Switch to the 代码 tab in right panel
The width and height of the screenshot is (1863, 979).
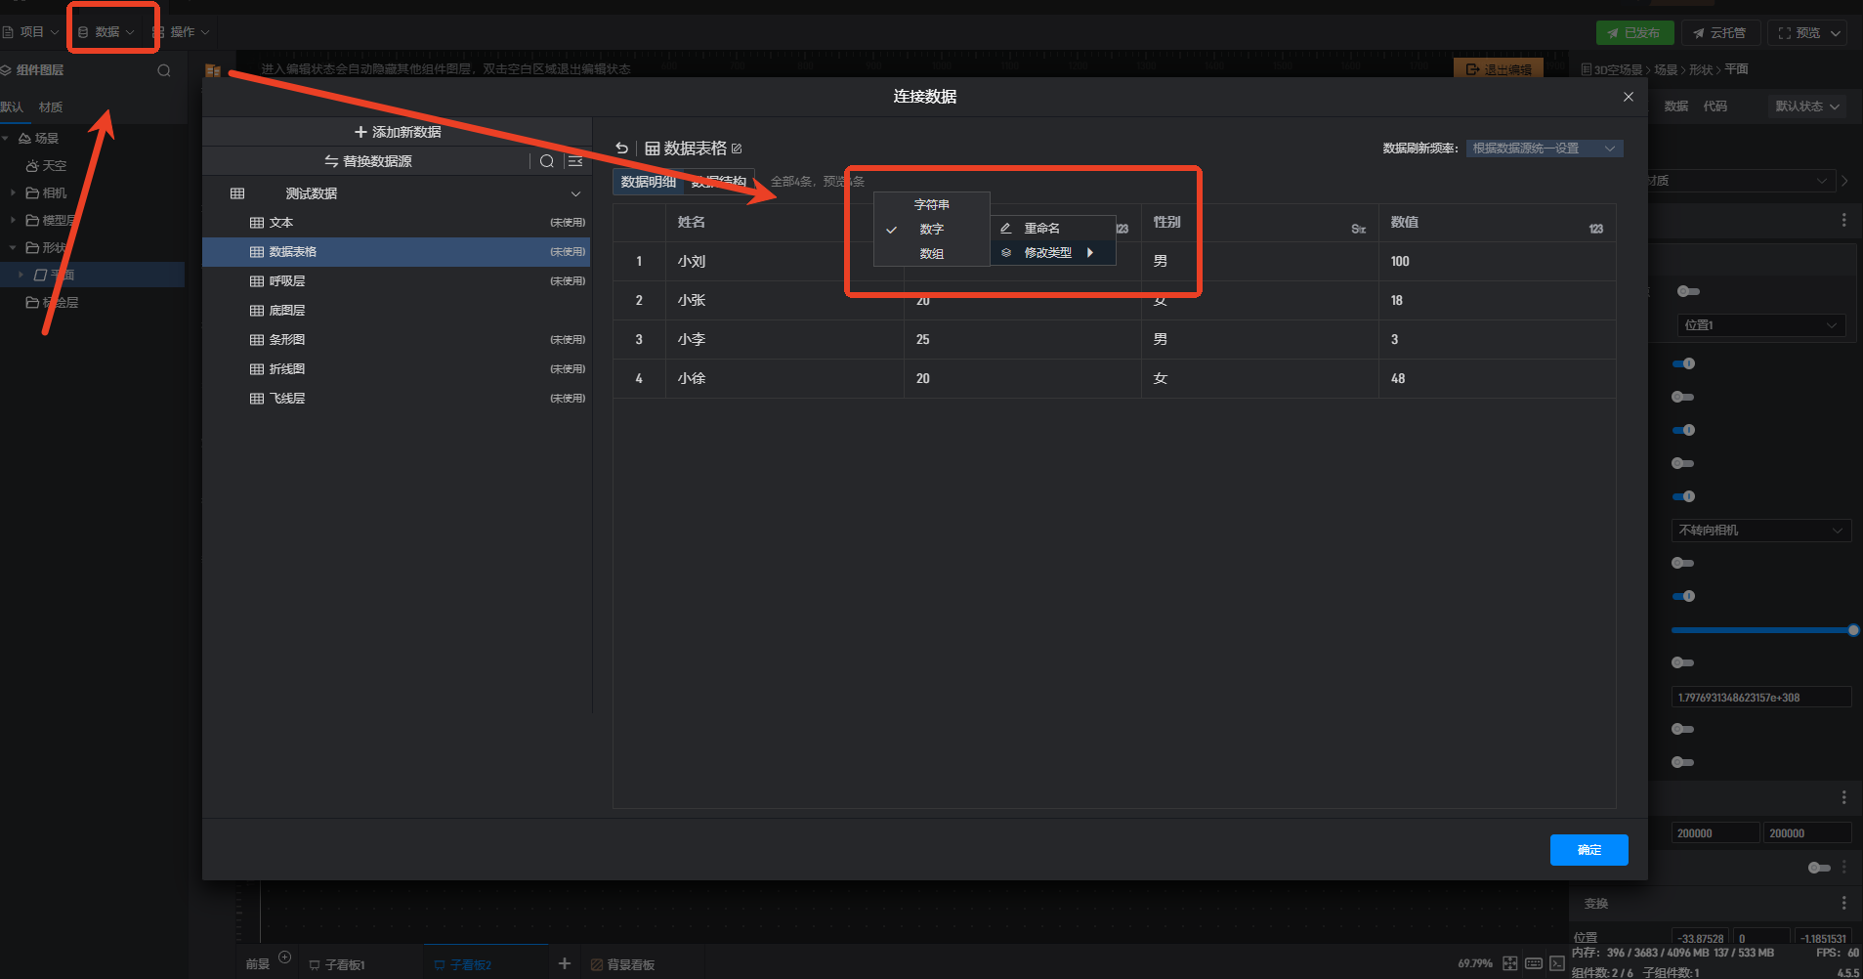point(1715,106)
